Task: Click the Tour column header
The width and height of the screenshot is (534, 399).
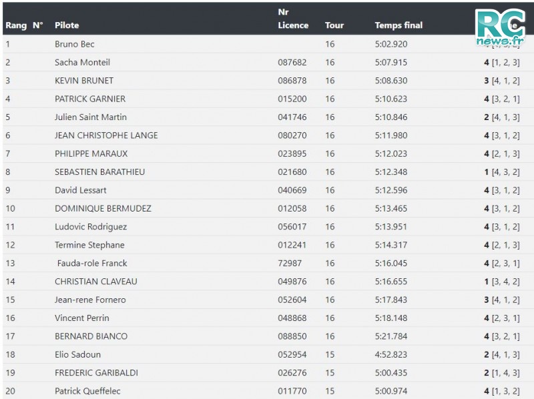Action: [x=334, y=25]
